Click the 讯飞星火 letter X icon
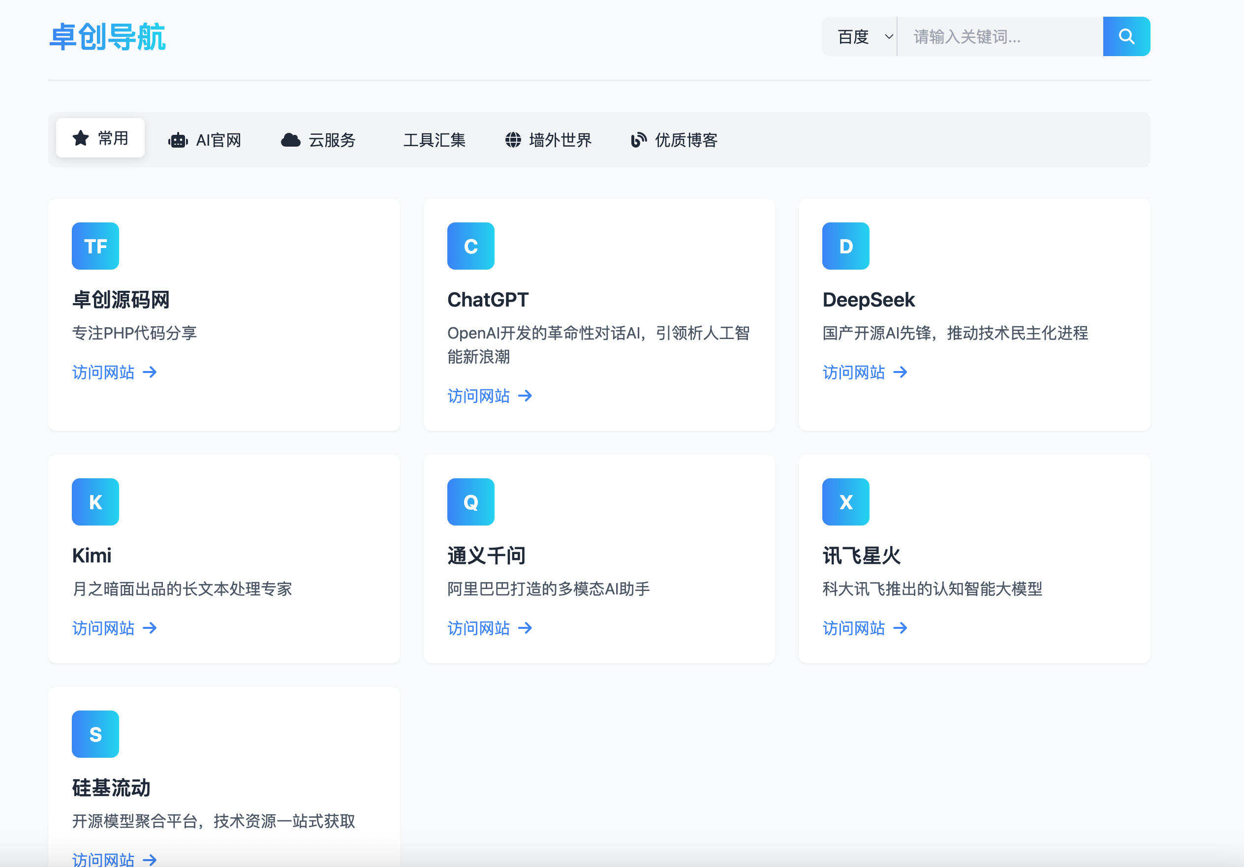Image resolution: width=1244 pixels, height=867 pixels. pyautogui.click(x=845, y=501)
